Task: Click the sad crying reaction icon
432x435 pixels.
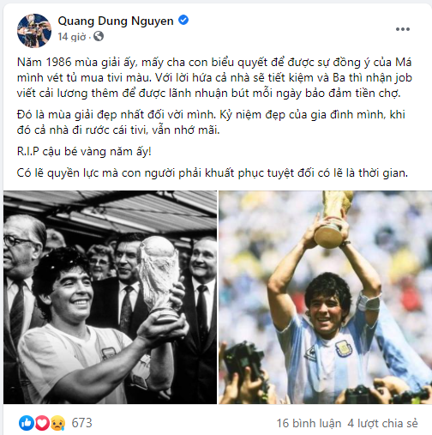Action: pos(57,423)
